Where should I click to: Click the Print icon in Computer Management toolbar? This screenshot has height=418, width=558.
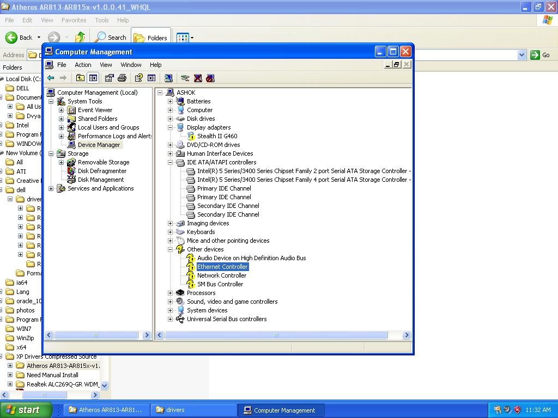(122, 78)
